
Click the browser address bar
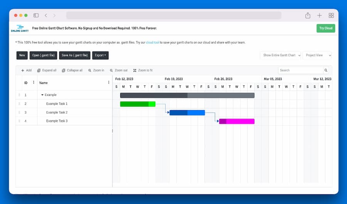pos(174,15)
